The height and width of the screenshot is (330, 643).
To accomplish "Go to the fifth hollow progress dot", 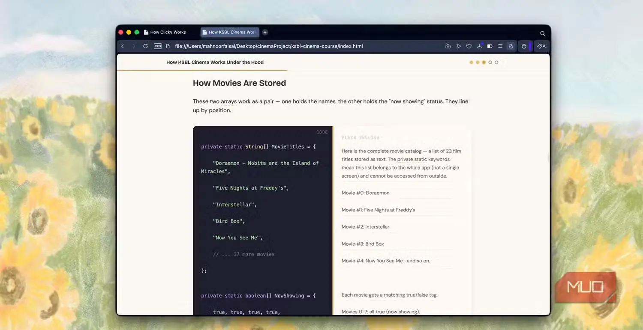I will (x=496, y=62).
